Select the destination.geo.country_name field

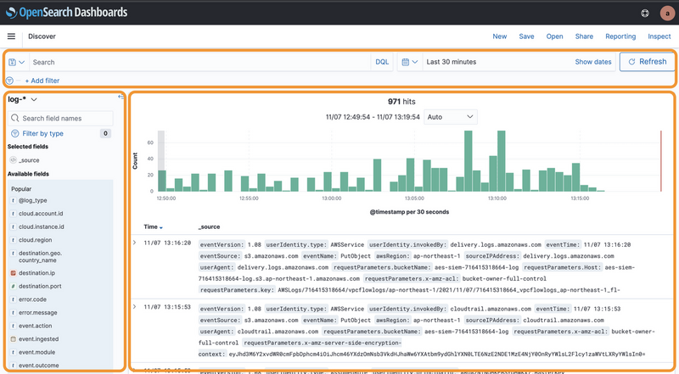tap(40, 257)
